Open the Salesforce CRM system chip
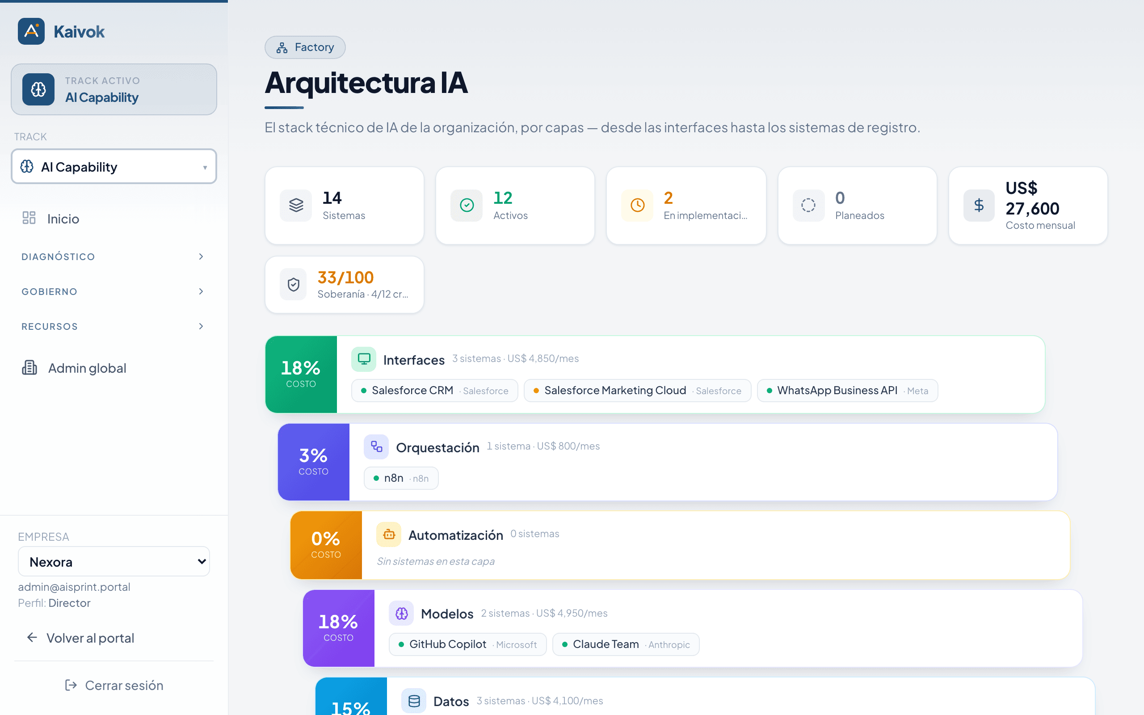 pos(434,391)
